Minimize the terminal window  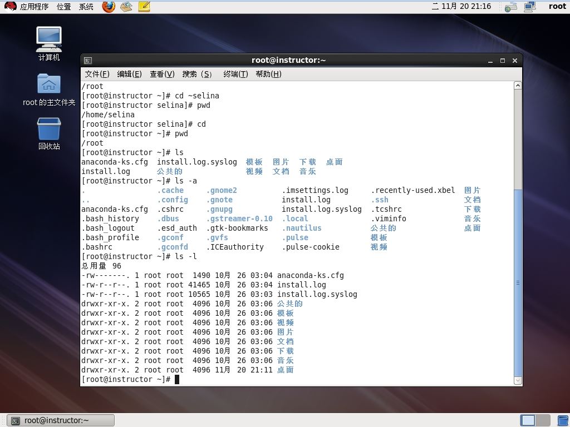(x=490, y=61)
